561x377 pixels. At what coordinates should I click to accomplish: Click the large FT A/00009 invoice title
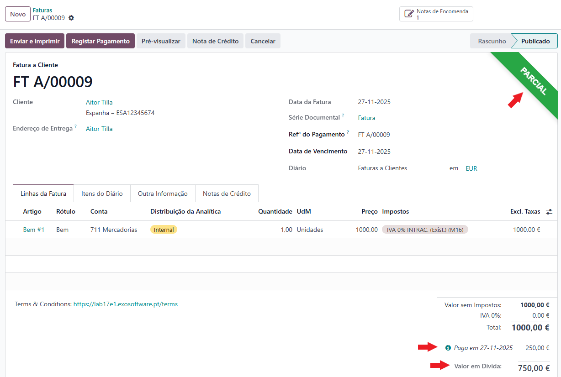click(53, 82)
